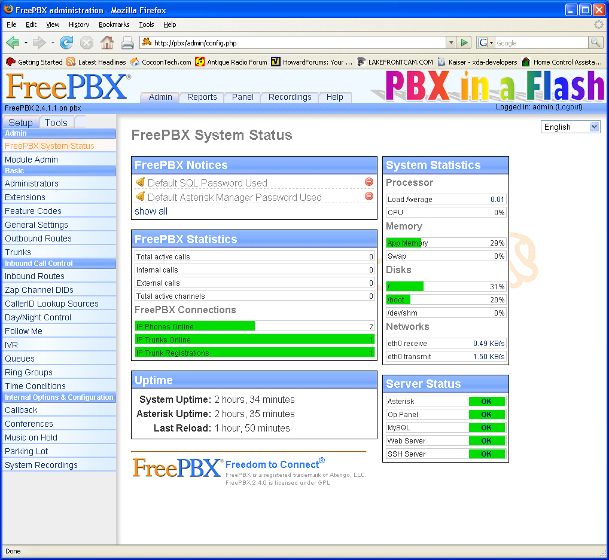Click the Google search input field
The height and width of the screenshot is (560, 609).
541,43
